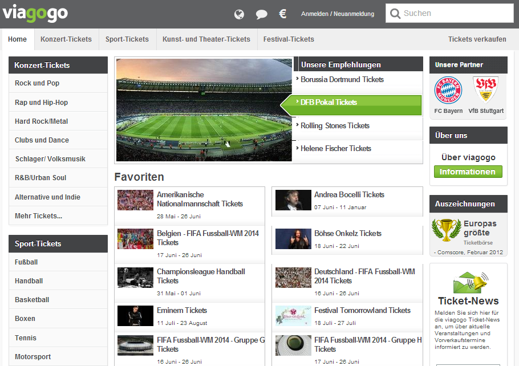Open FIFA Fussball-WM 2014 - Gruppe H Tickets
Viewport: 519px width, 366px height.
[x=368, y=344]
